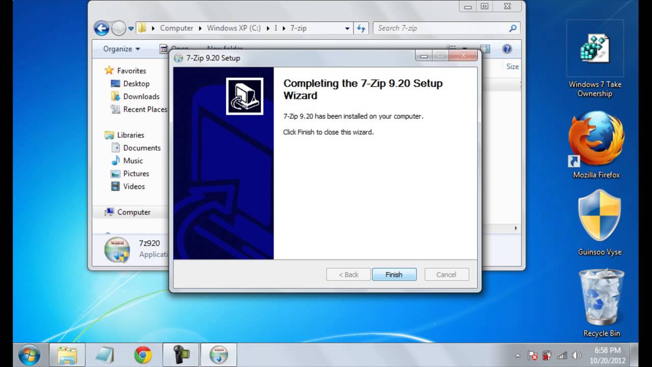The height and width of the screenshot is (367, 652).
Task: Show hidden system tray icons
Action: coord(518,355)
